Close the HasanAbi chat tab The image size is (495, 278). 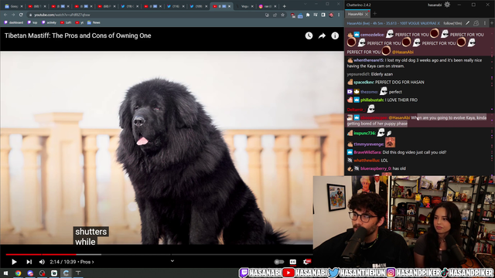[367, 14]
